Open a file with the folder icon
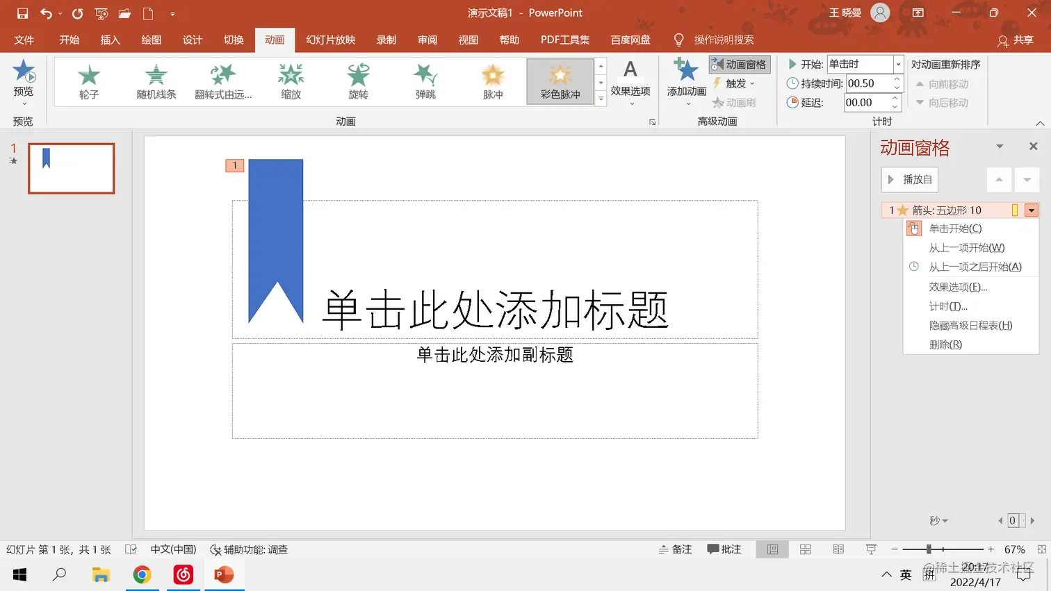The image size is (1051, 591). [124, 13]
